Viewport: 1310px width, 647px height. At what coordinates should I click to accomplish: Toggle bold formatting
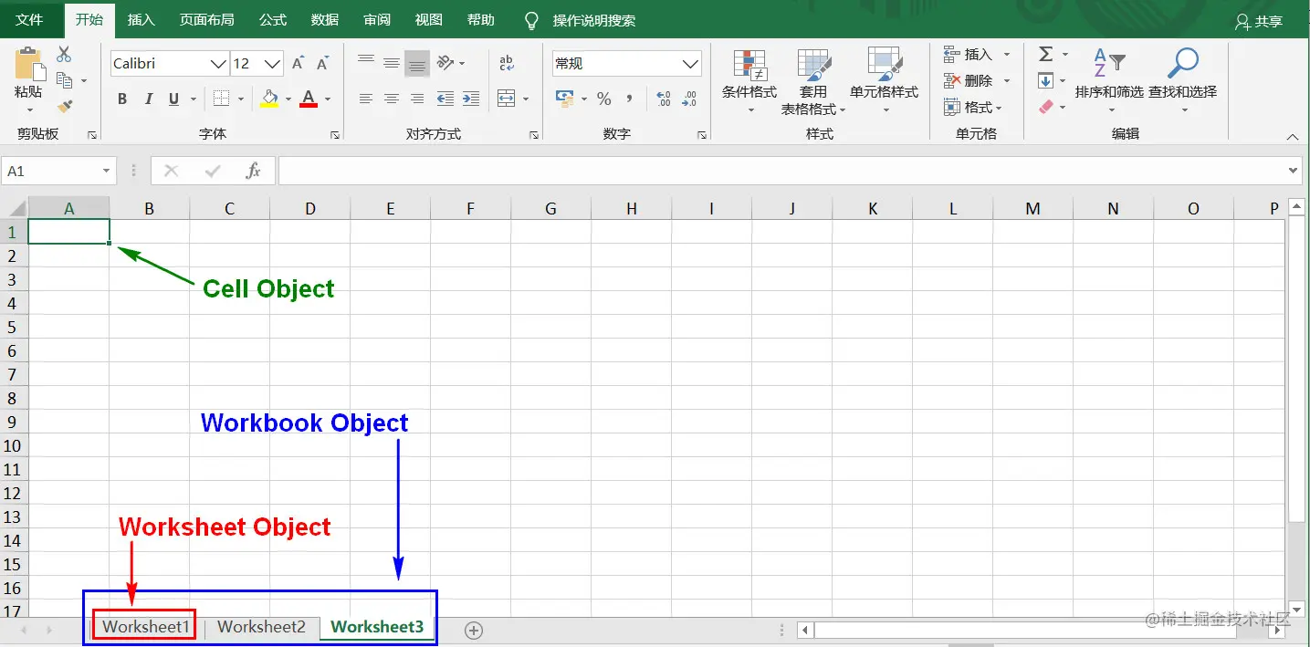coord(122,99)
